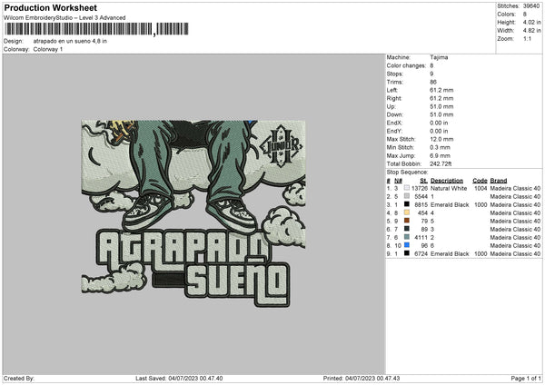Click the stitch count 5544
545x385 pixels.
pos(421,197)
